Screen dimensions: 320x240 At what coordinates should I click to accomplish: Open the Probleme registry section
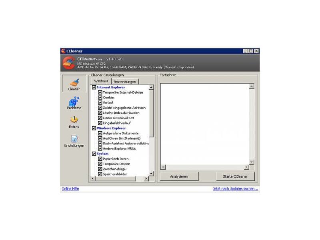tap(74, 103)
